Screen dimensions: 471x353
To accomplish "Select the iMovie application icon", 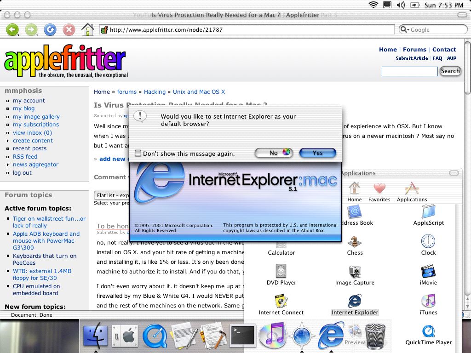I will tap(428, 271).
